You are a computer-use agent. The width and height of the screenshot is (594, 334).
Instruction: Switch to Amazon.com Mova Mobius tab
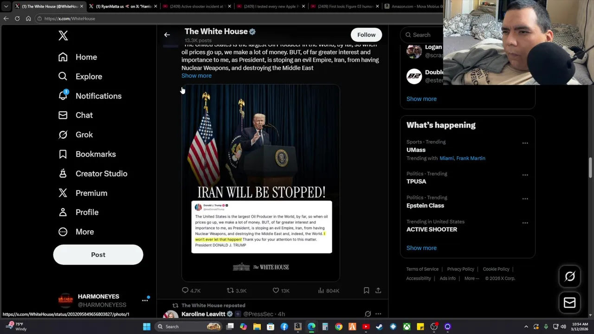point(413,6)
